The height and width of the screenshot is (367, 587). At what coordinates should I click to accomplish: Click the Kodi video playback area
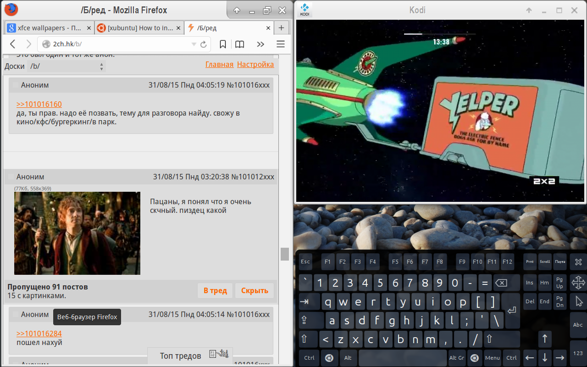(x=440, y=110)
